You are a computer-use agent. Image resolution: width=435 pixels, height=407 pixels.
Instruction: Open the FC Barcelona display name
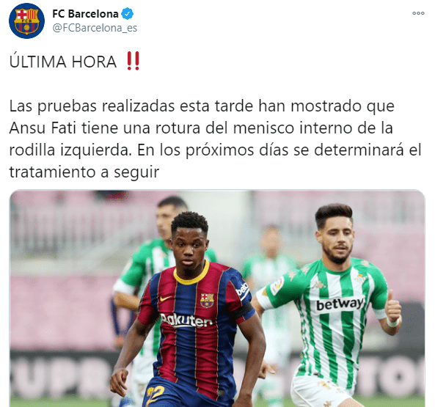click(85, 14)
